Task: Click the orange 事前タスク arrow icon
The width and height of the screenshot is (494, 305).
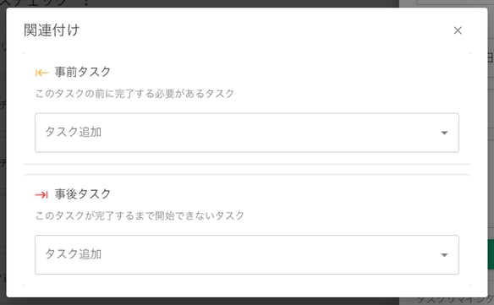Action: 42,73
